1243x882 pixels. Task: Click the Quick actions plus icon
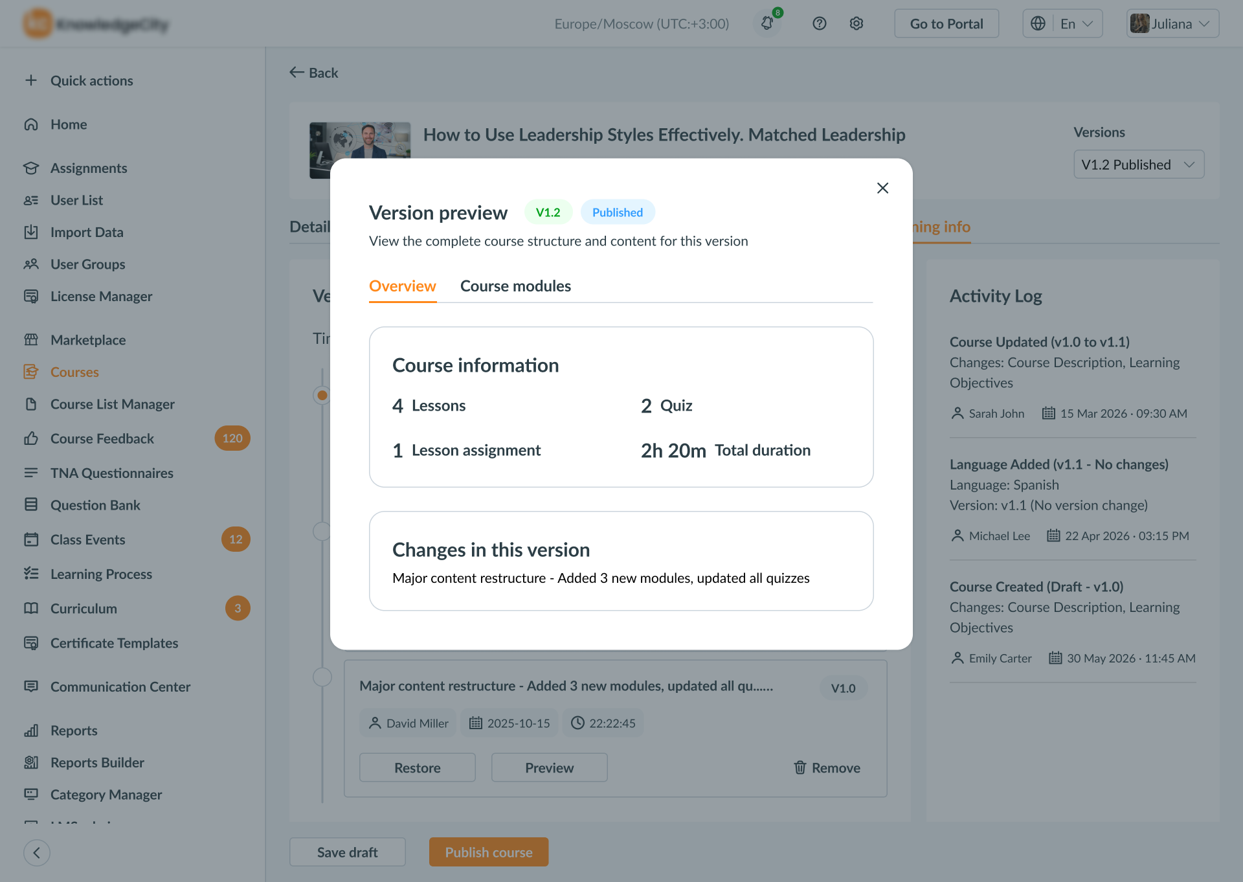tap(31, 80)
